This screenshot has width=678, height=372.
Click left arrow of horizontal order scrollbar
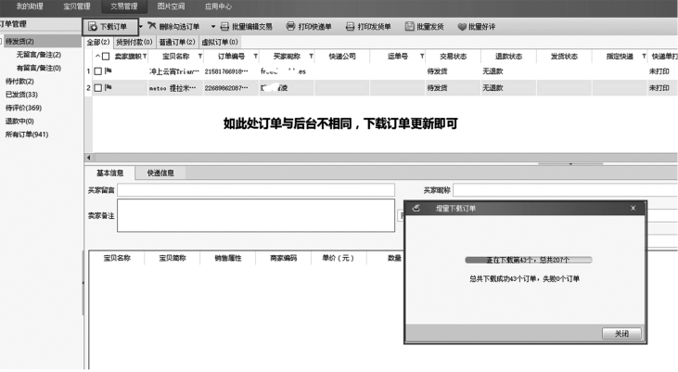point(89,158)
